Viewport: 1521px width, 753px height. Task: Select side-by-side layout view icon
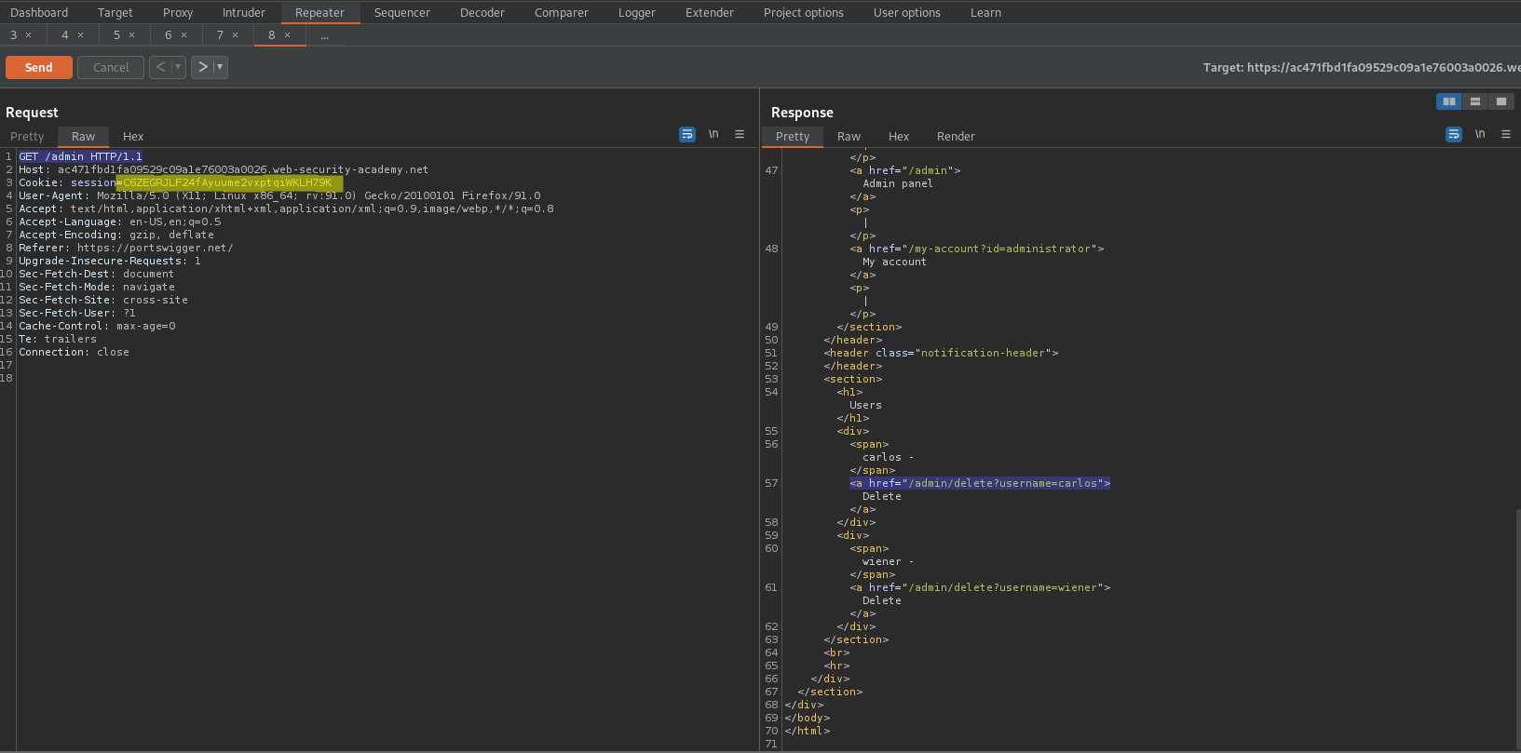click(1449, 101)
